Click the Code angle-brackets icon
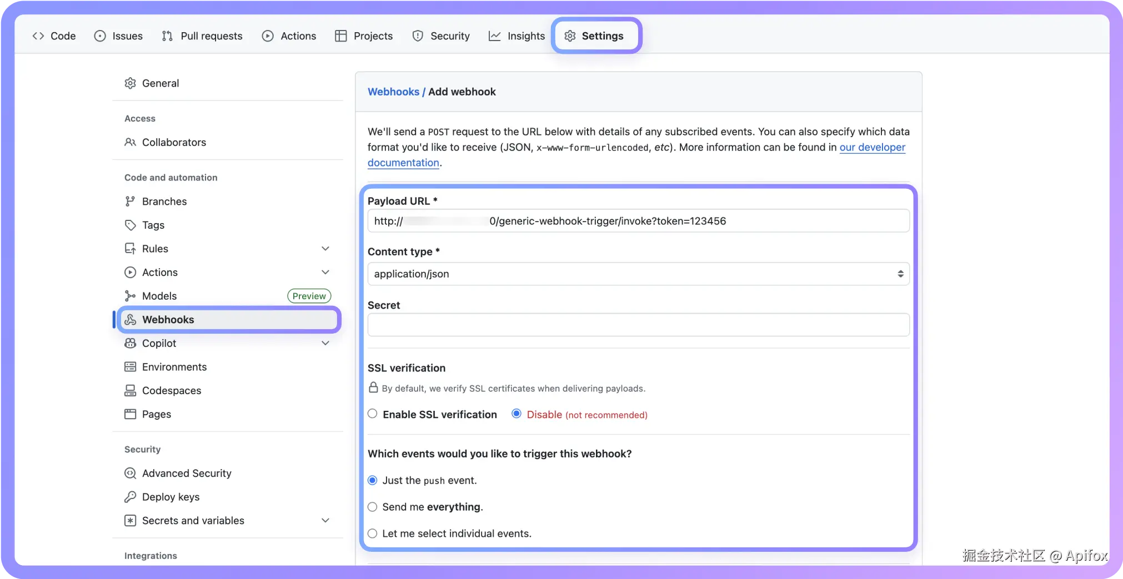The image size is (1123, 579). [x=38, y=36]
